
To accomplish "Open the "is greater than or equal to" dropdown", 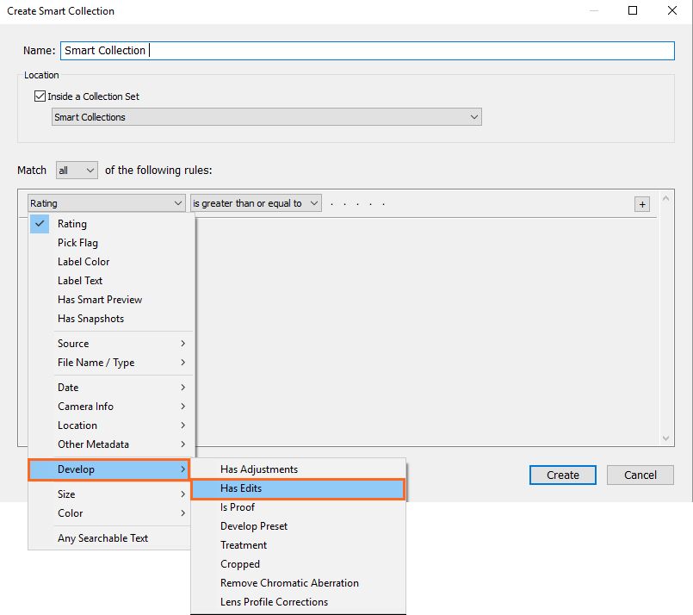I will (255, 203).
